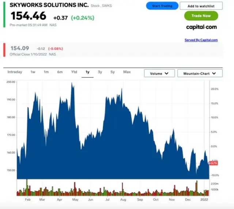Open the Served By Capital.com link
This screenshot has width=234, height=209.
201,40
